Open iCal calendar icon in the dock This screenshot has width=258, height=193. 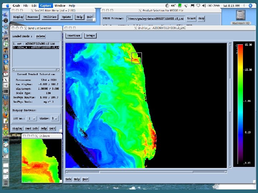coord(6,74)
